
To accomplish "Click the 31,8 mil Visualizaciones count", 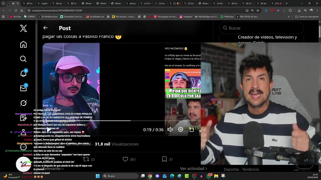I will click(117, 144).
